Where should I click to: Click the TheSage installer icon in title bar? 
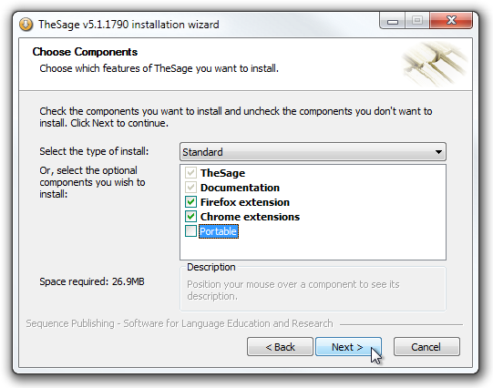pos(26,25)
